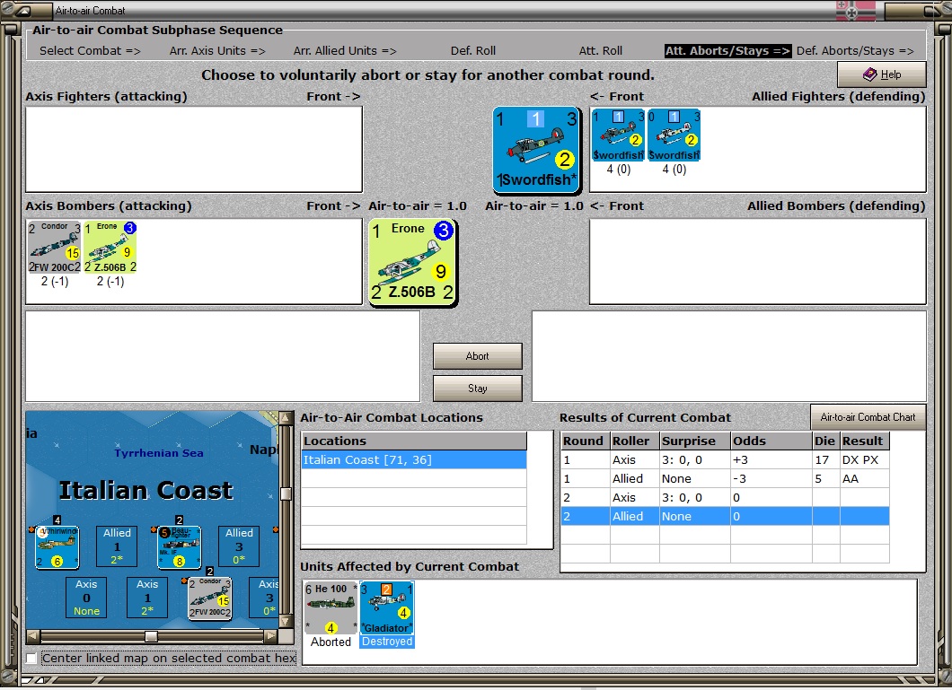Click the Die column header

click(825, 441)
